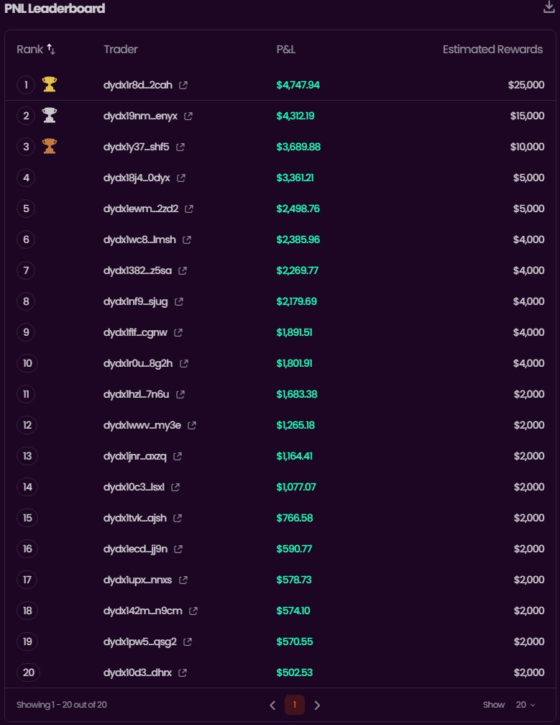Go to the previous page arrow
The height and width of the screenshot is (725, 560).
tap(272, 705)
